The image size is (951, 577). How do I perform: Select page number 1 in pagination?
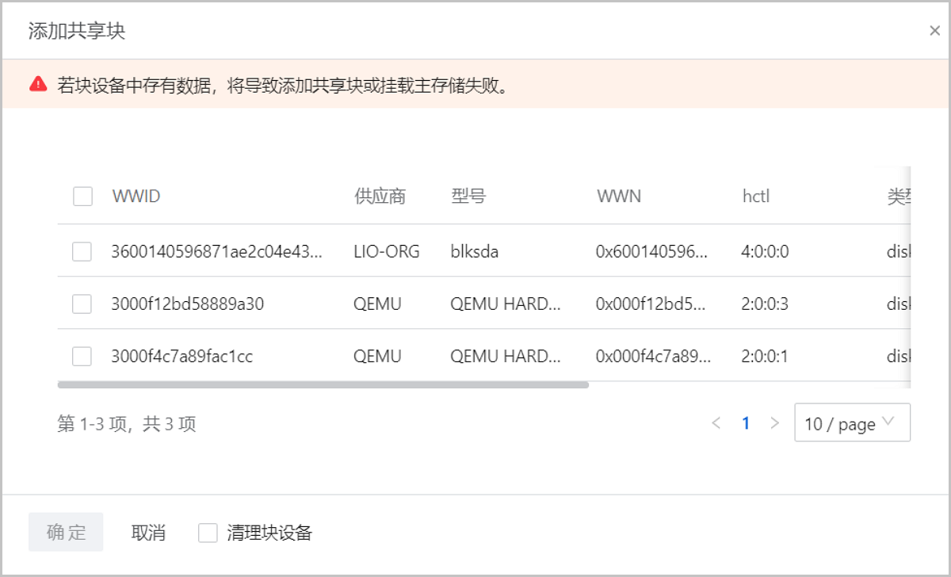pos(746,423)
